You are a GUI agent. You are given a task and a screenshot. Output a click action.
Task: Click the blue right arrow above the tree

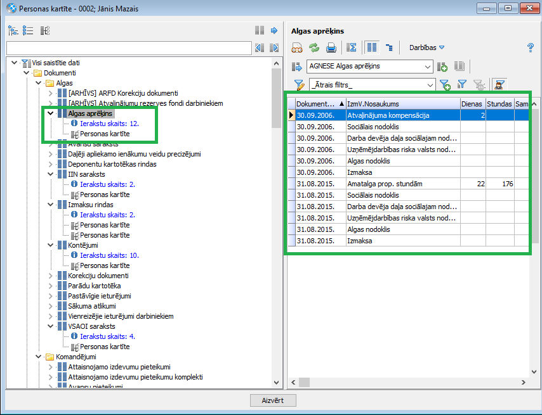point(274,30)
